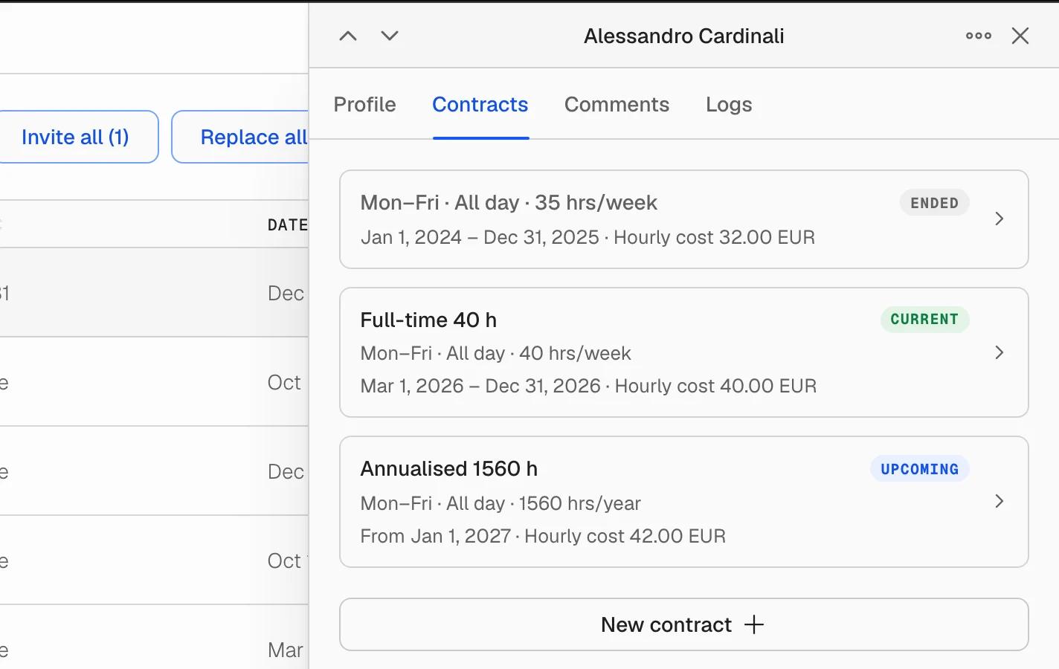Click the Annualised 1560 h contract title
1059x669 pixels.
[x=449, y=468]
